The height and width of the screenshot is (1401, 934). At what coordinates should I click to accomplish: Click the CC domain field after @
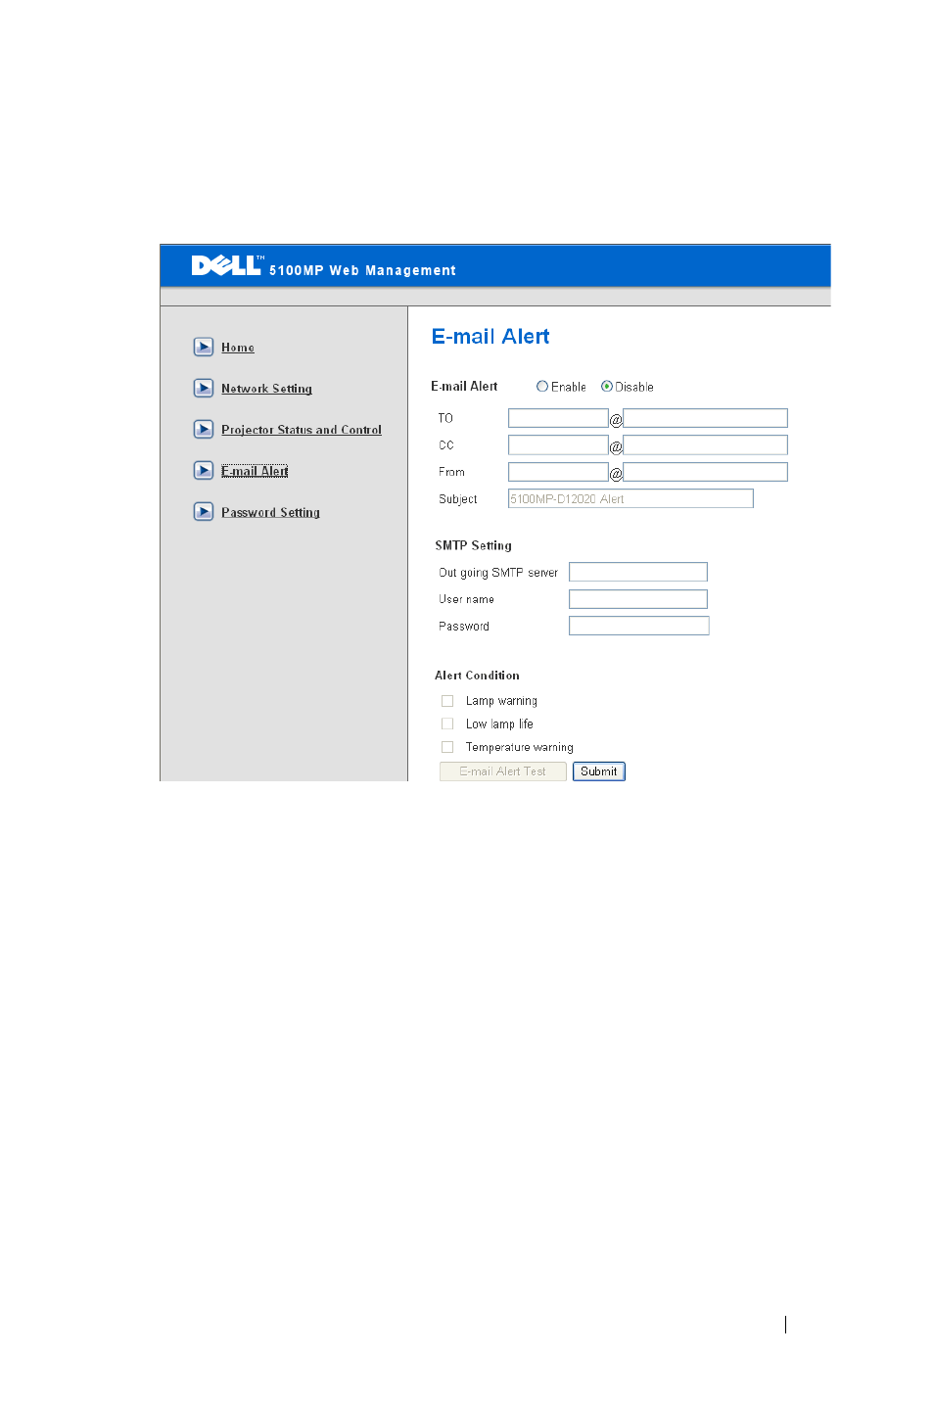(x=705, y=444)
